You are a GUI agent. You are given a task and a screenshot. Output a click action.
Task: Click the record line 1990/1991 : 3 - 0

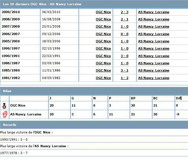point(14,140)
